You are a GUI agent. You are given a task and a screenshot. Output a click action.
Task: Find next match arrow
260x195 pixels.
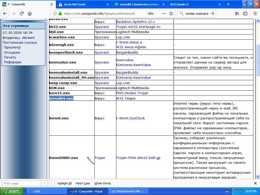click(x=51, y=183)
